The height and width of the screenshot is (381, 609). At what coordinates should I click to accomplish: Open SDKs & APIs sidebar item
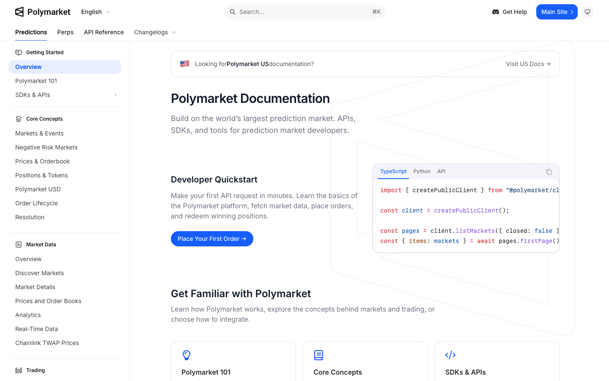[x=65, y=95]
